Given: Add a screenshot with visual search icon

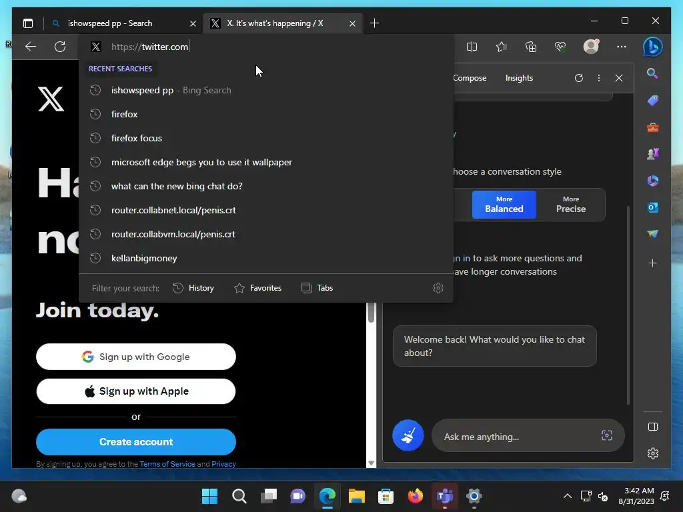Looking at the screenshot, I should point(607,435).
